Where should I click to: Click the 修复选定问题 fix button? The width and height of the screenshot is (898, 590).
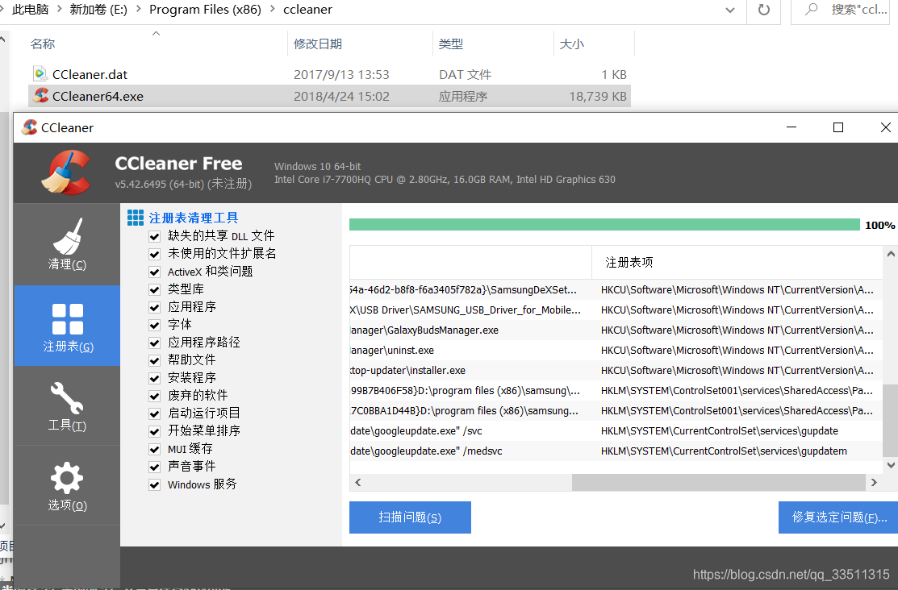pyautogui.click(x=838, y=517)
